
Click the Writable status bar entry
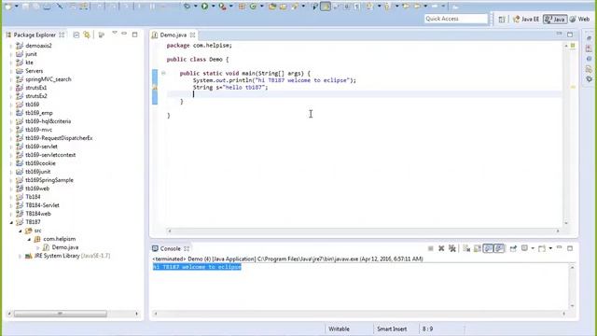(x=339, y=329)
